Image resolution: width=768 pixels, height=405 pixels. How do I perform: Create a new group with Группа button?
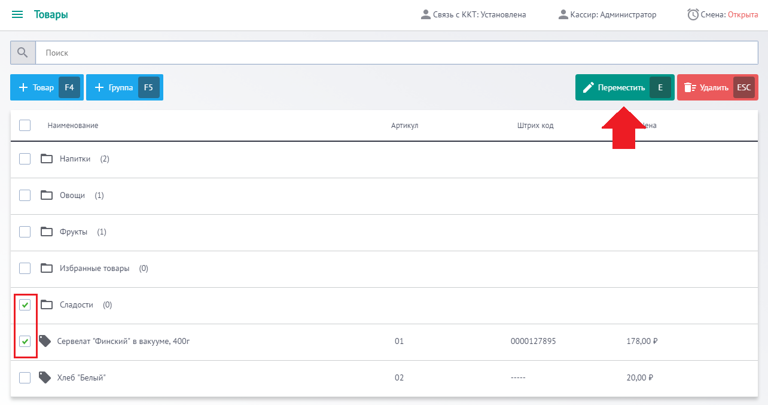point(124,87)
